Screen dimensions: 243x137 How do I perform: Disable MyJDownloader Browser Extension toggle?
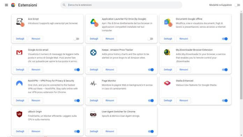click(225, 70)
